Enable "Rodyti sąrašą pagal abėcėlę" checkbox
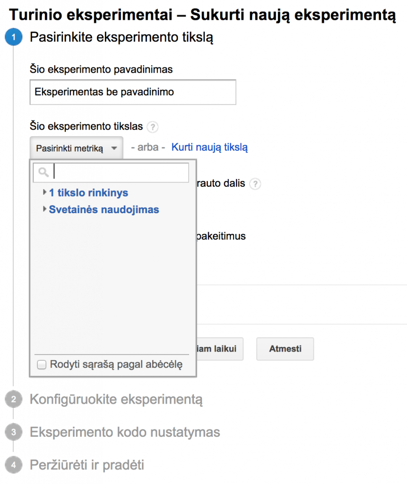This screenshot has height=484, width=407. [42, 364]
